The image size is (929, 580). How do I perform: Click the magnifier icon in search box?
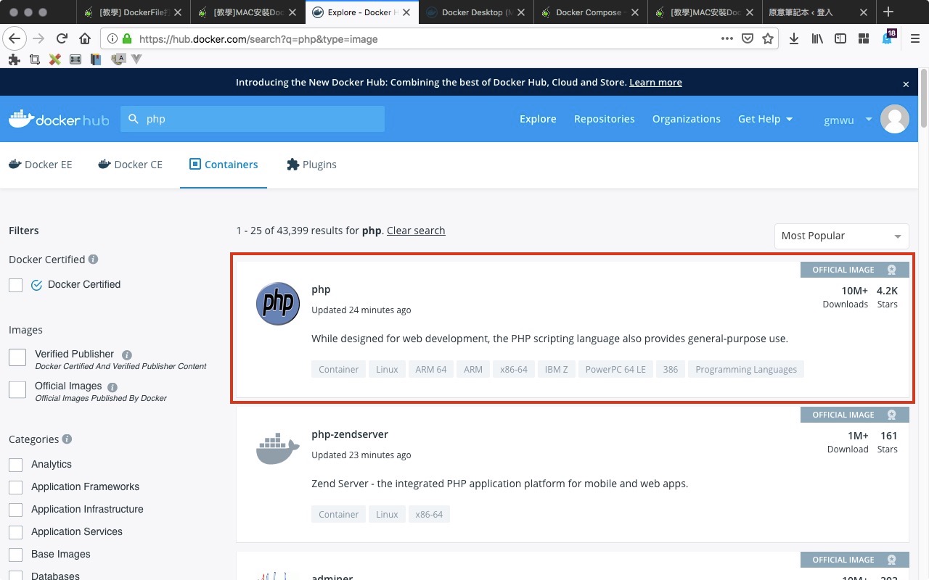click(x=133, y=119)
